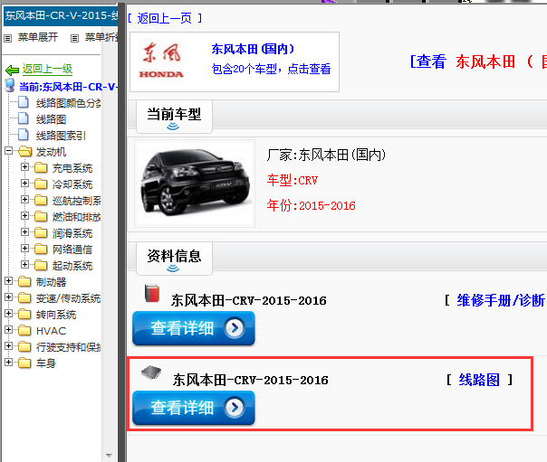Click the 行驶支持和保护 folder icon
This screenshot has height=462, width=547.
click(x=24, y=346)
